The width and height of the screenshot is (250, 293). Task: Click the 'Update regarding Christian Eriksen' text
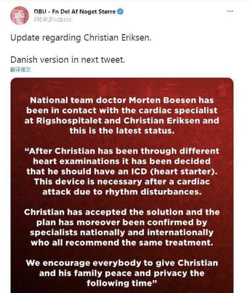(x=81, y=38)
